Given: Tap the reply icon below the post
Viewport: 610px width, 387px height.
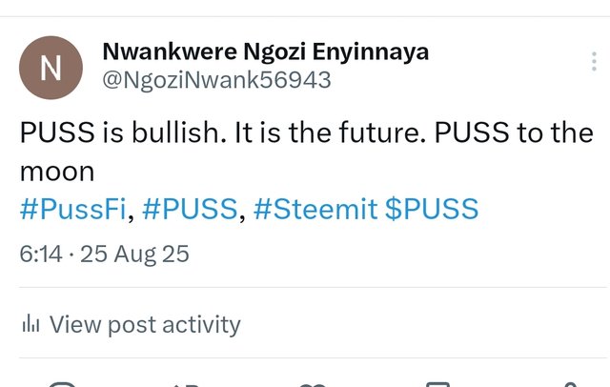Looking at the screenshot, I should point(63,383).
